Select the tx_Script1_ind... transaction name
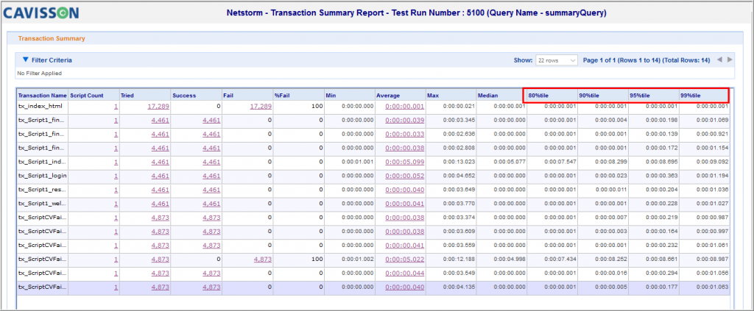Screen dimensions: 754x311 tap(41, 162)
